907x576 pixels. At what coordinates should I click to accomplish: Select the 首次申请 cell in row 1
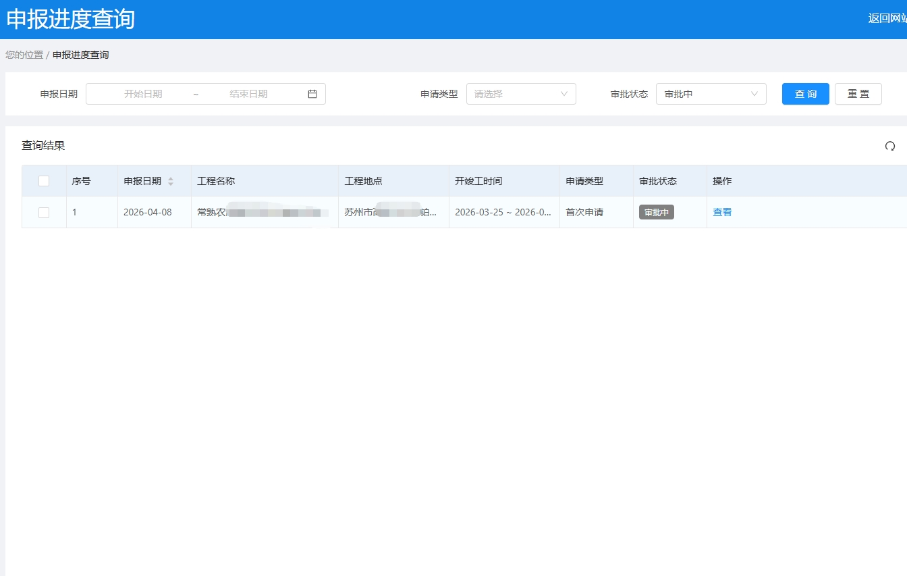584,212
